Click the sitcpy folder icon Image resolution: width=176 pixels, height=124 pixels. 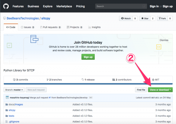pyautogui.click(x=6, y=110)
